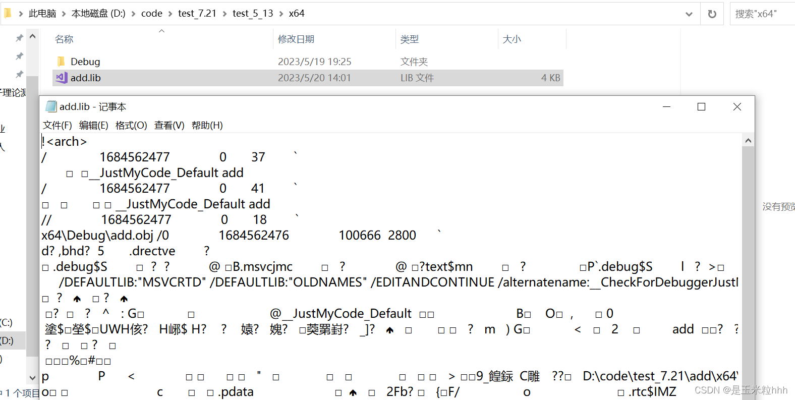The image size is (795, 400).
Task: Select the Debug folder icon in Explorer
Action: [x=61, y=62]
